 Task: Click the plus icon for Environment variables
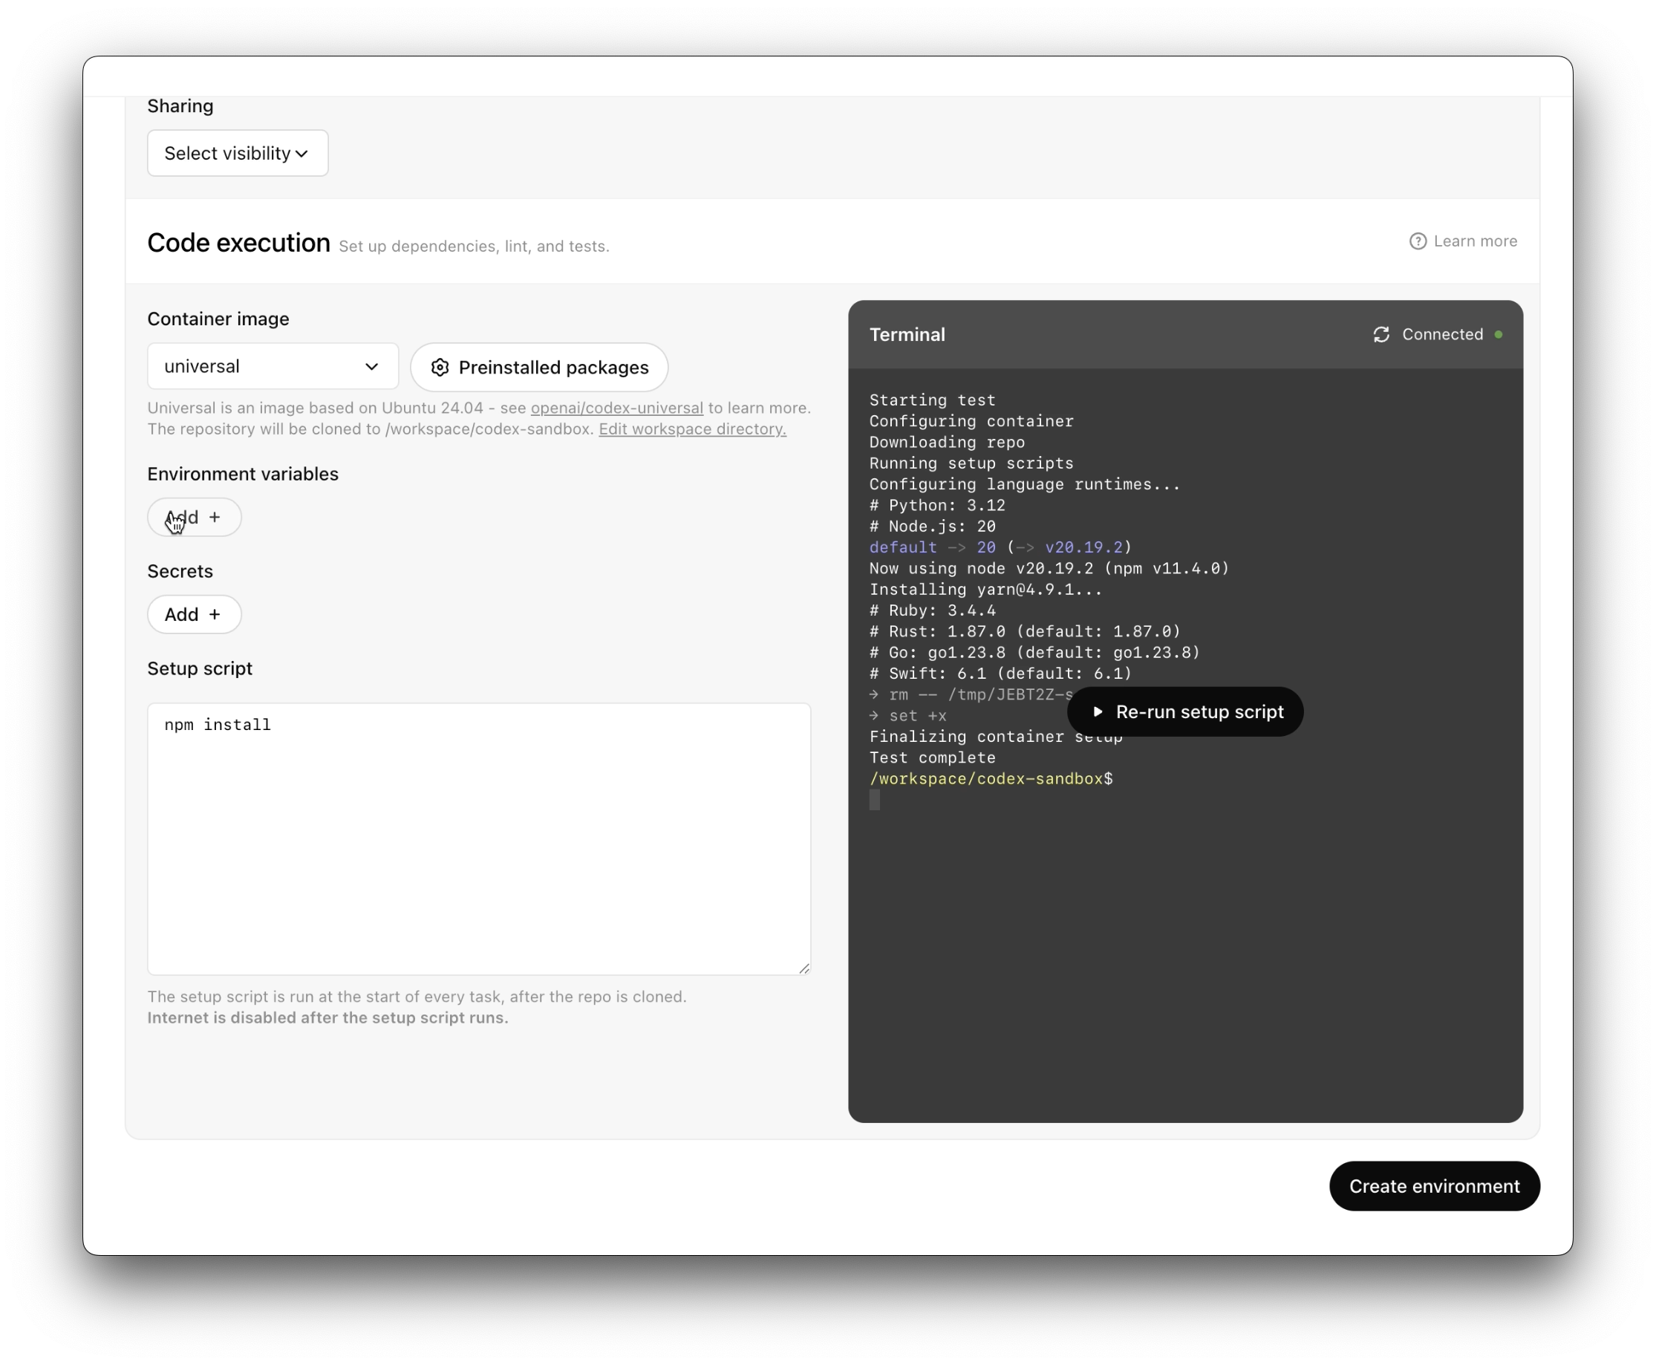point(215,518)
